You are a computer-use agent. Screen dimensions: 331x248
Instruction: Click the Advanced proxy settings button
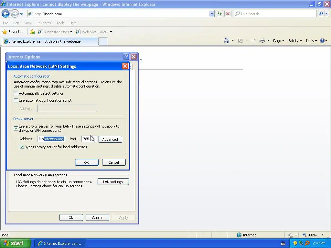point(110,139)
